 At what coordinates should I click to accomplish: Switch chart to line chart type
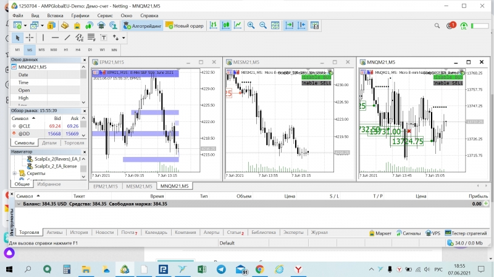[x=238, y=25]
